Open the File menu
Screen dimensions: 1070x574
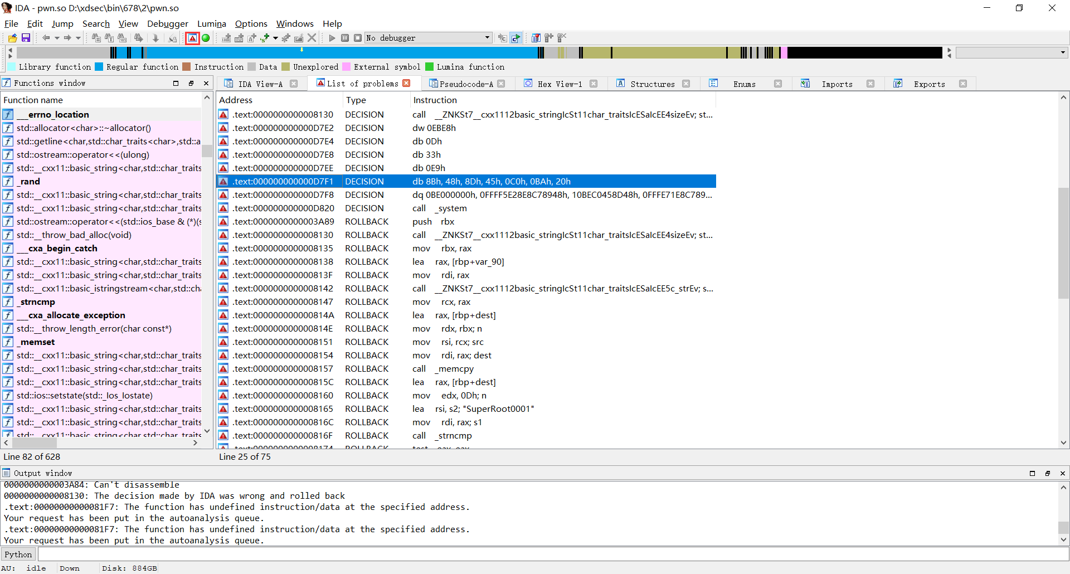point(11,23)
